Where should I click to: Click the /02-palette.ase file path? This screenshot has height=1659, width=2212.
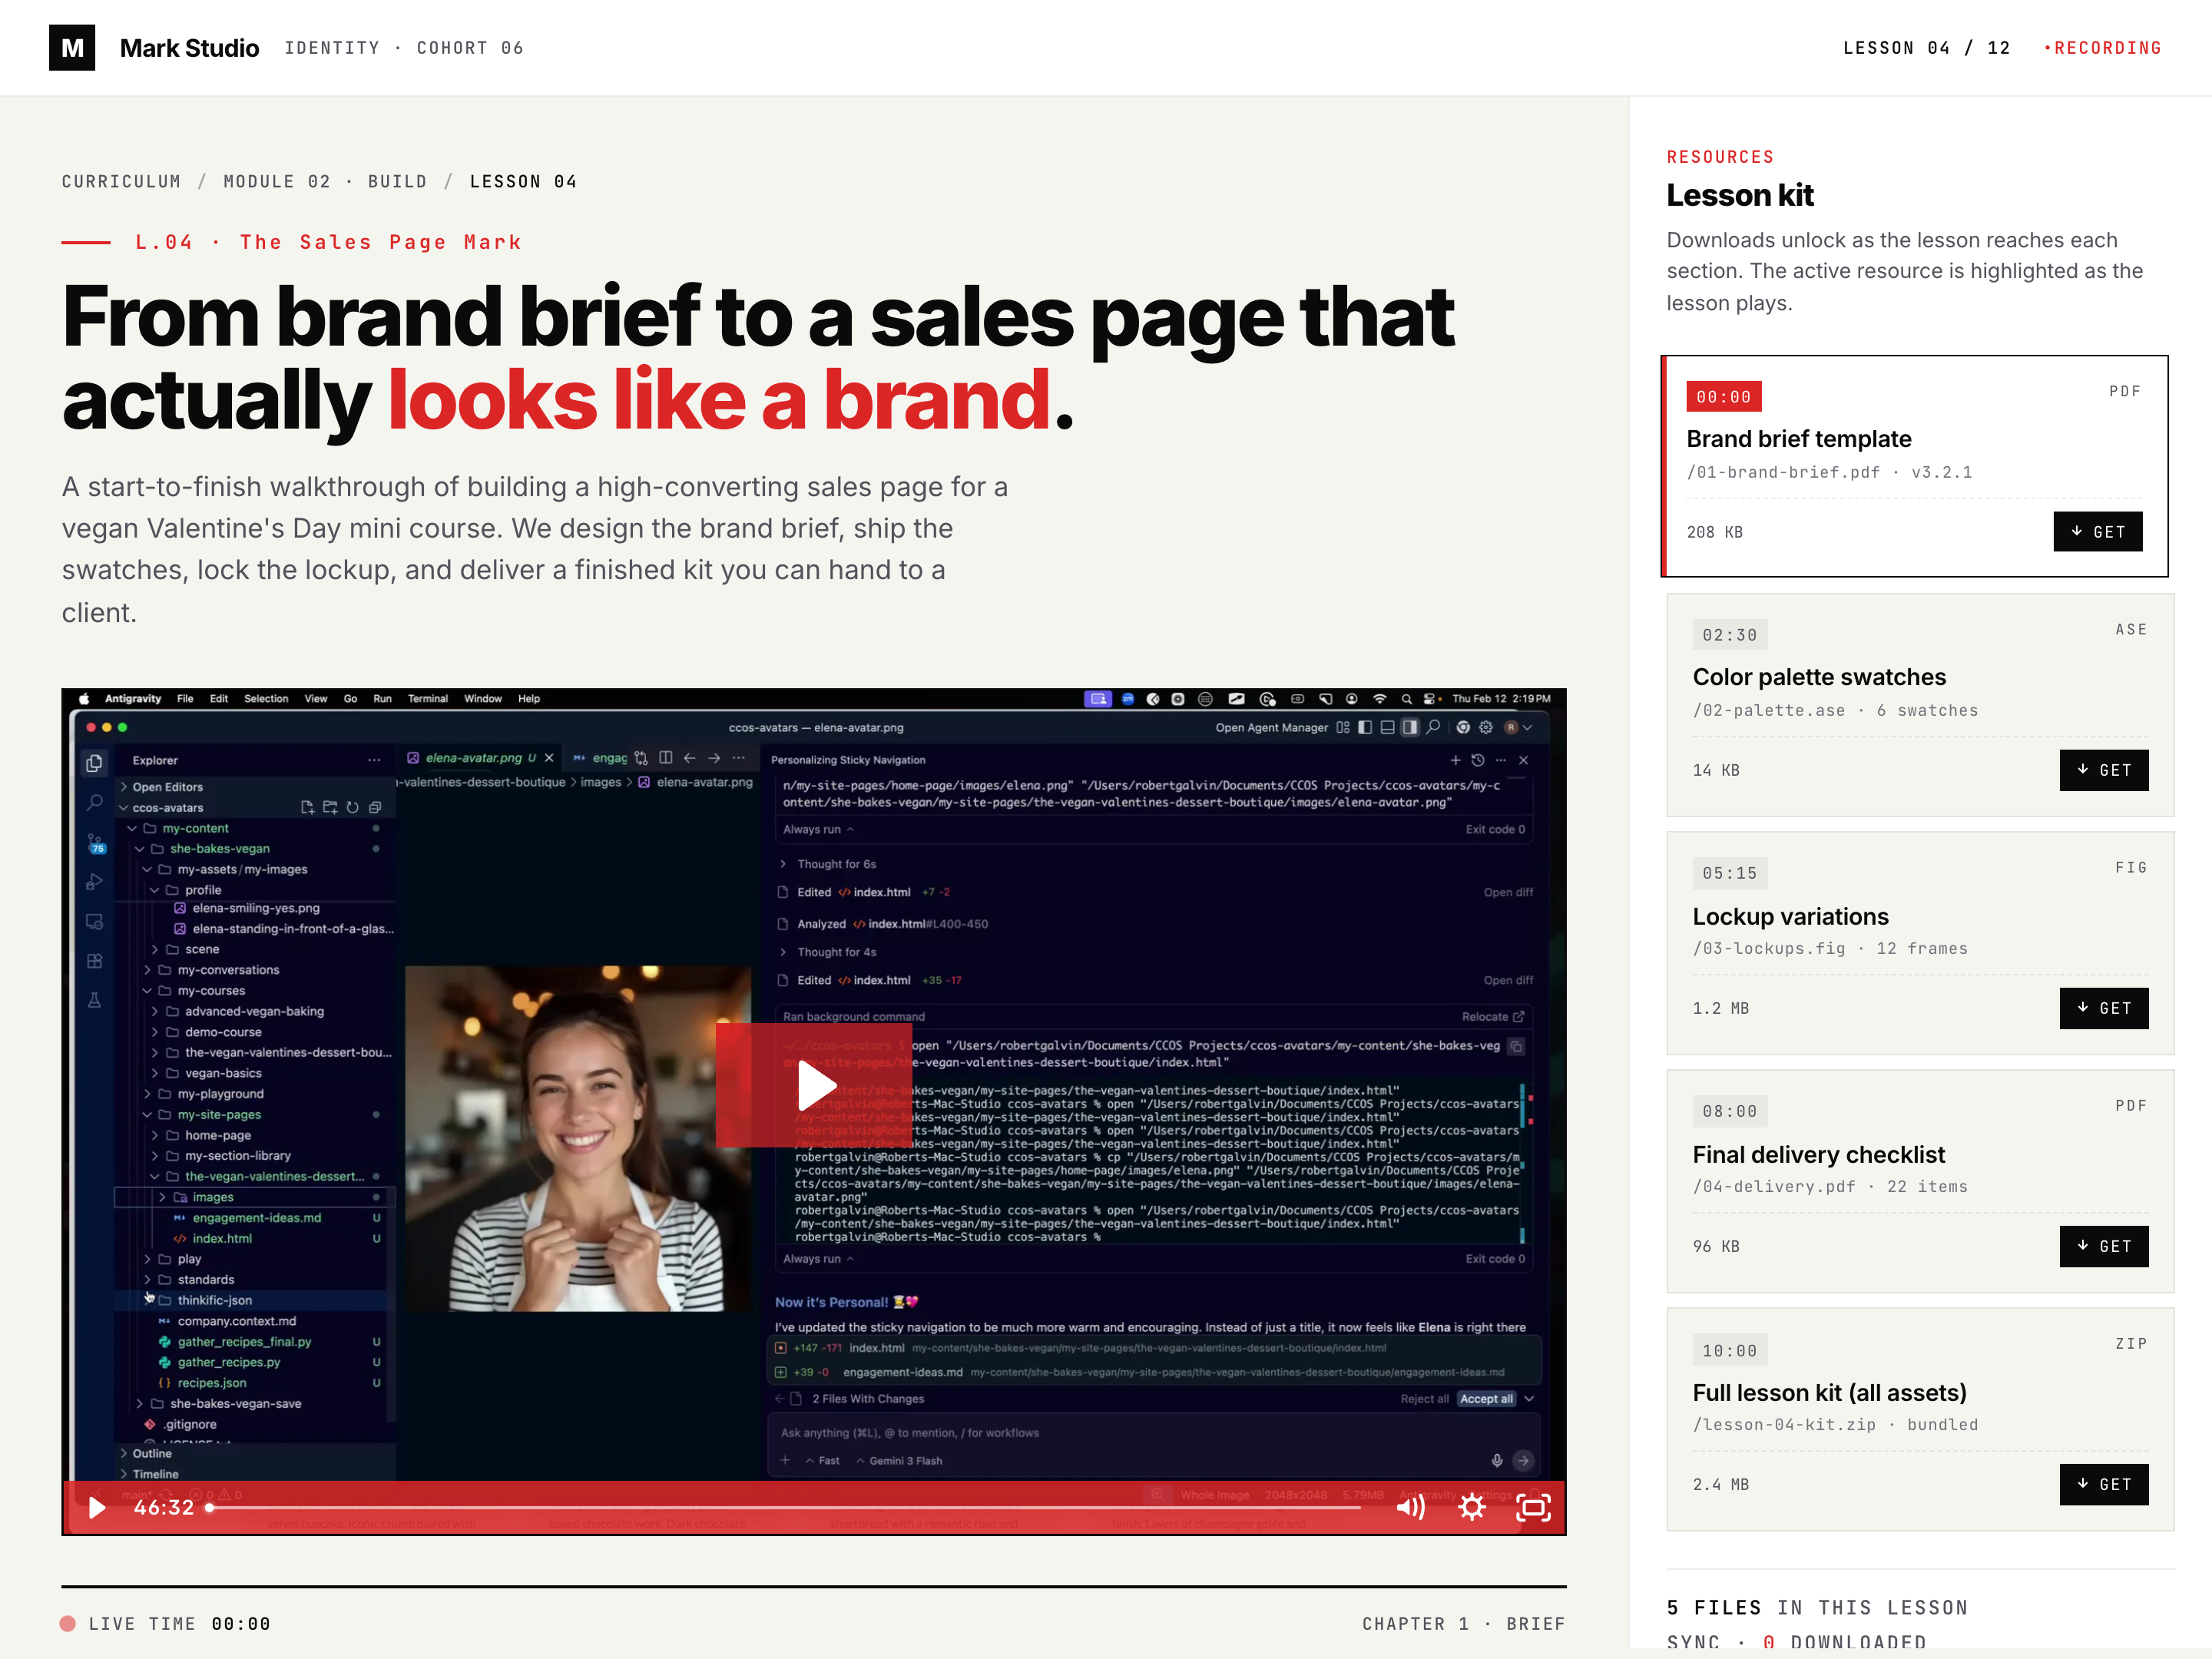point(1769,710)
